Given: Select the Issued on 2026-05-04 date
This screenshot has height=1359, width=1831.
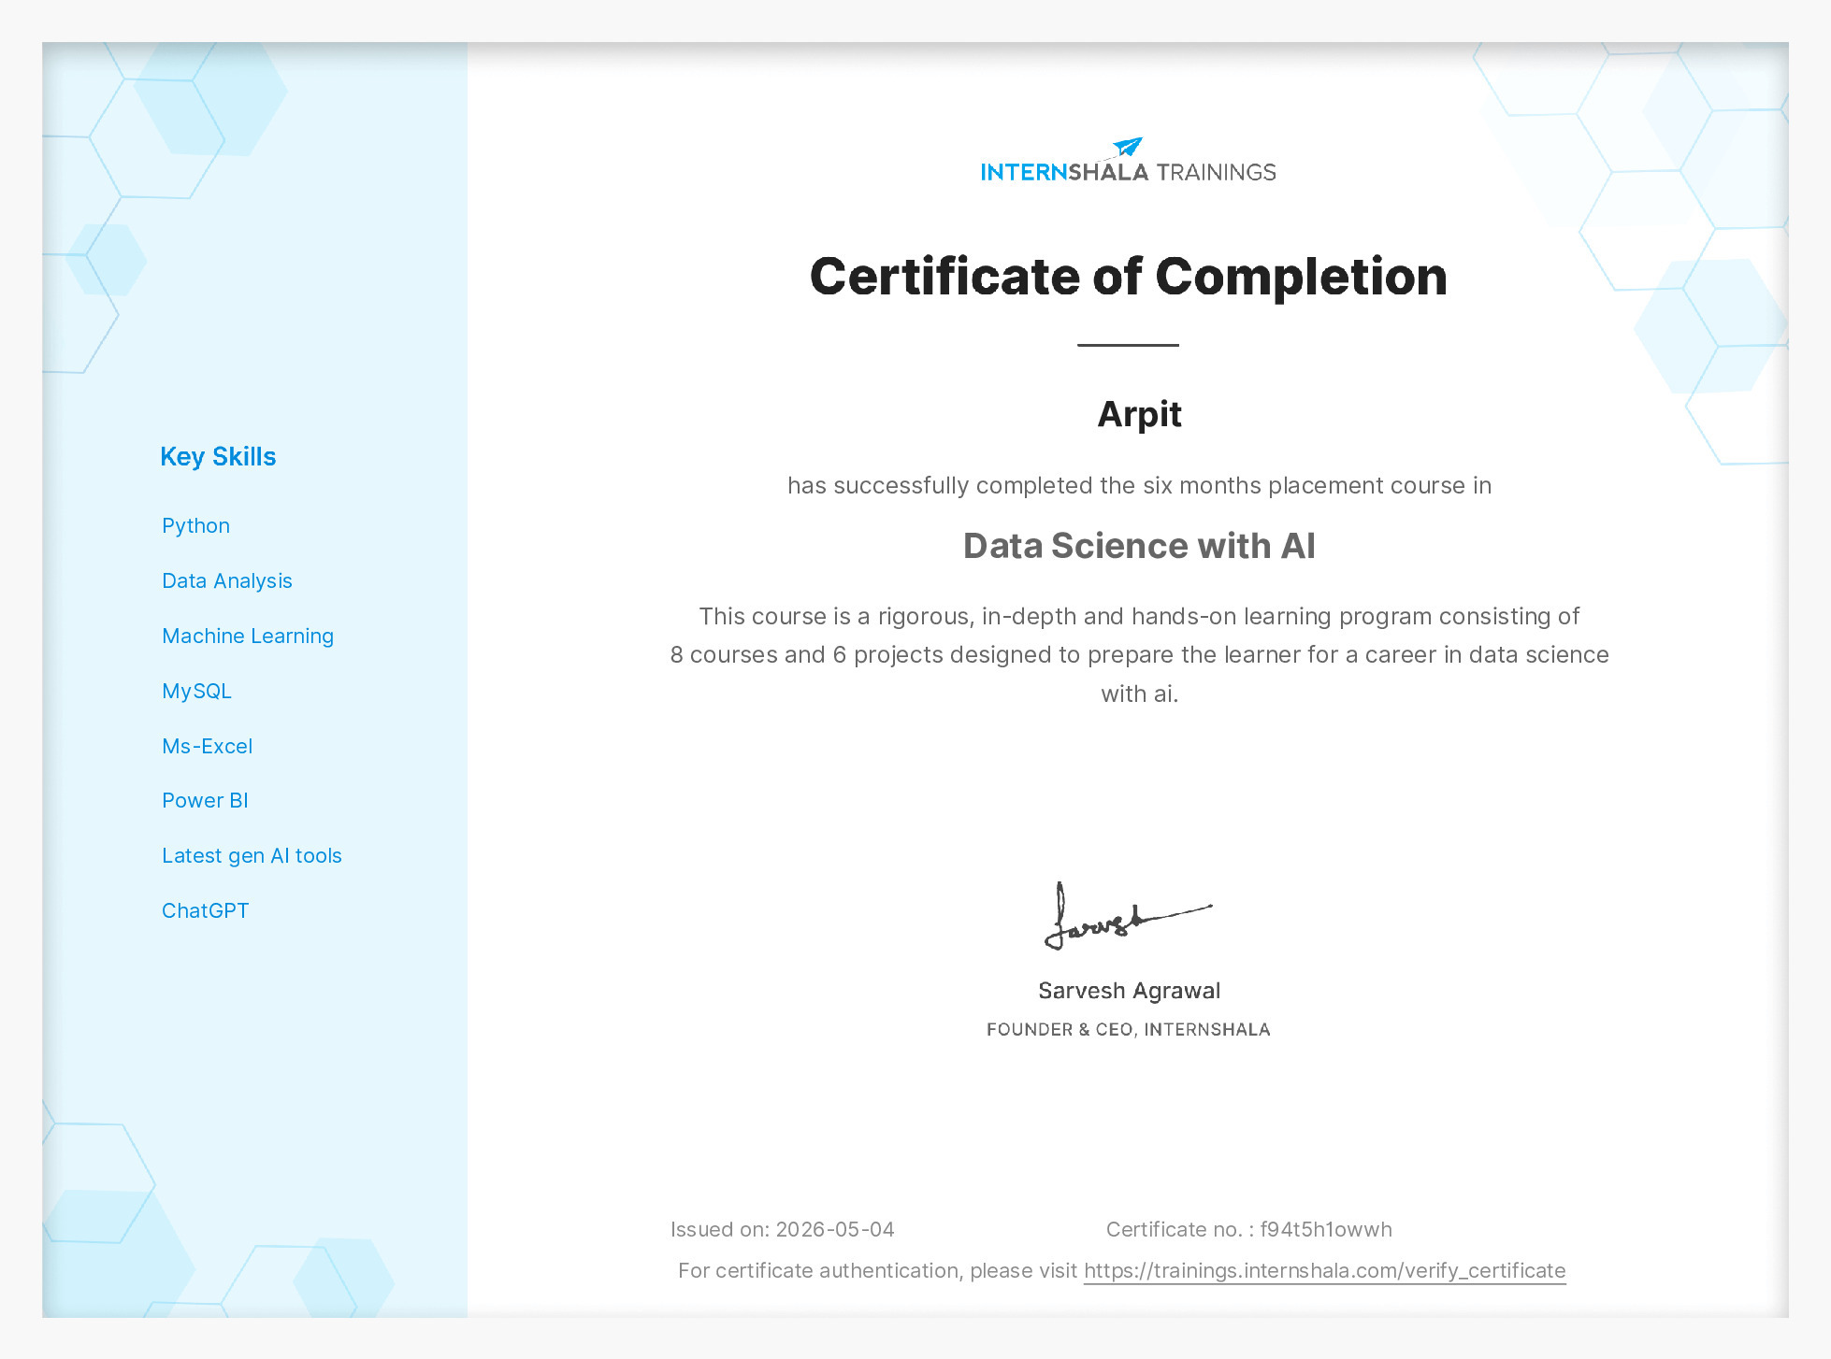Looking at the screenshot, I should (783, 1229).
